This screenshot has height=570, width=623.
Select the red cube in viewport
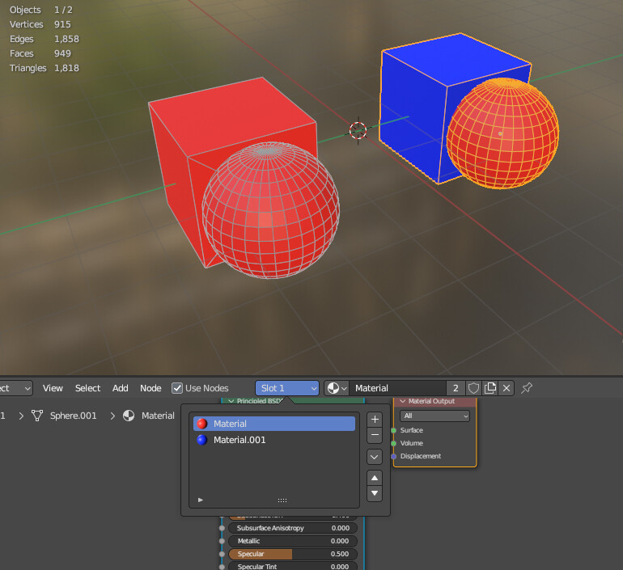point(222,119)
